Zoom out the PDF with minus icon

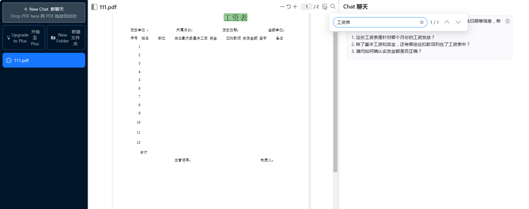pyautogui.click(x=282, y=7)
